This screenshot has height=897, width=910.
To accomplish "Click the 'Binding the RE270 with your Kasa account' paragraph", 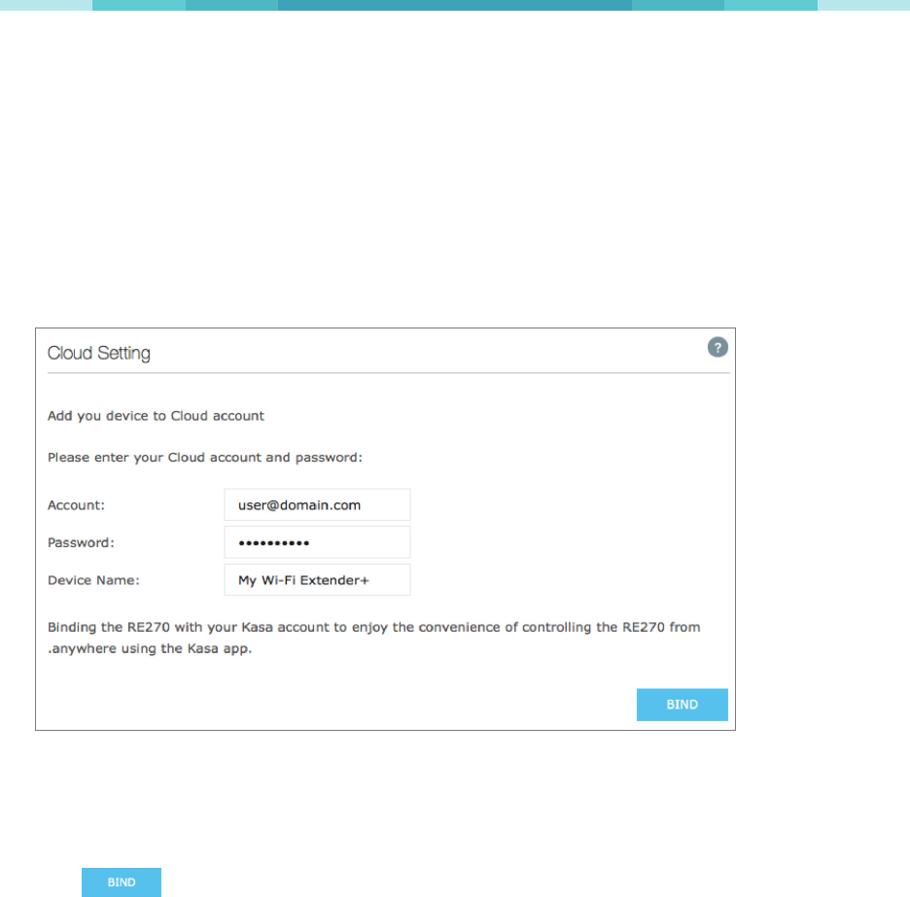I will coord(373,638).
